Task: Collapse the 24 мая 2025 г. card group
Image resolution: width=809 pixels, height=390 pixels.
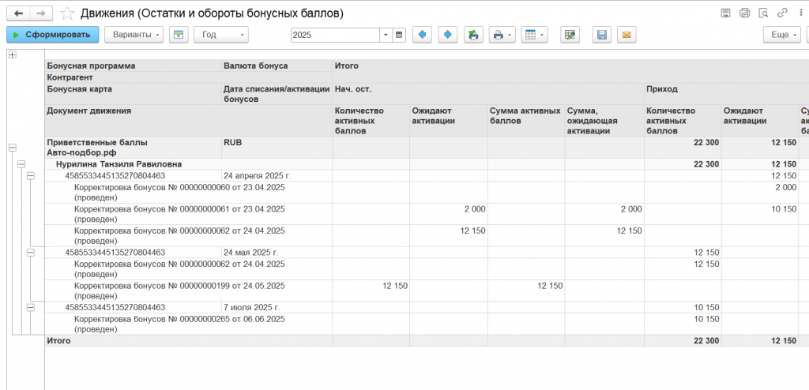Action: tap(31, 253)
